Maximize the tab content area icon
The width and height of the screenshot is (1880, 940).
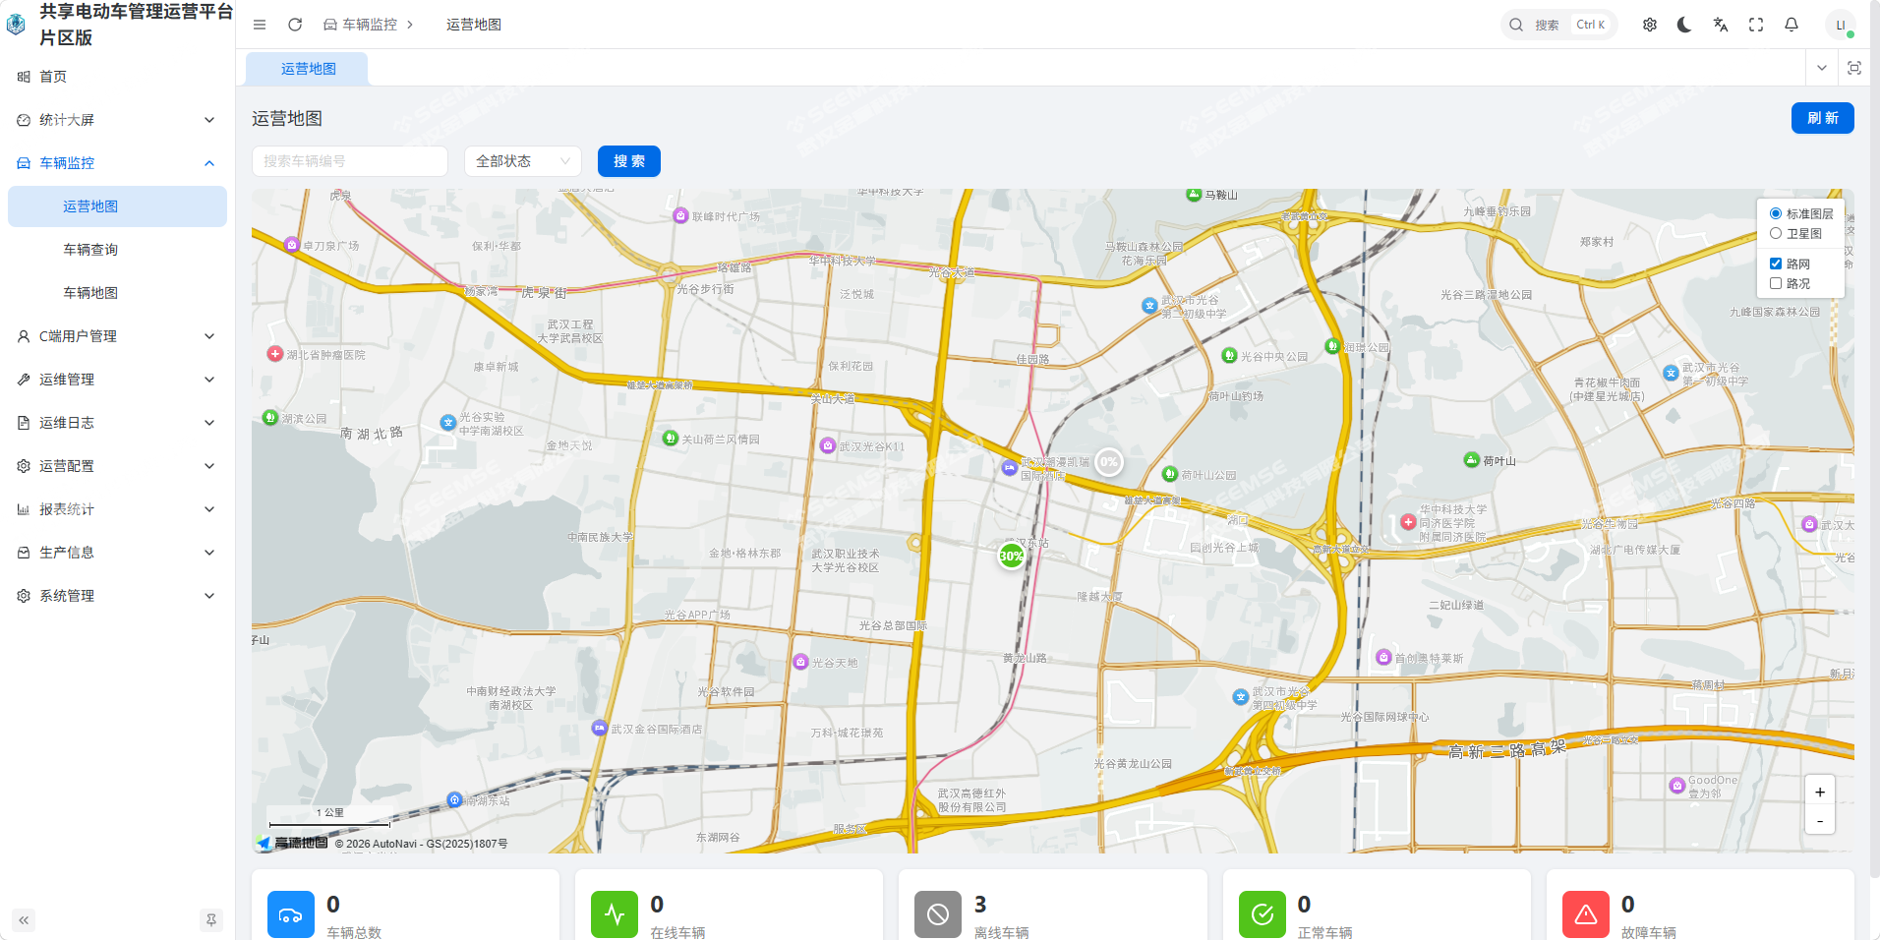click(x=1854, y=68)
